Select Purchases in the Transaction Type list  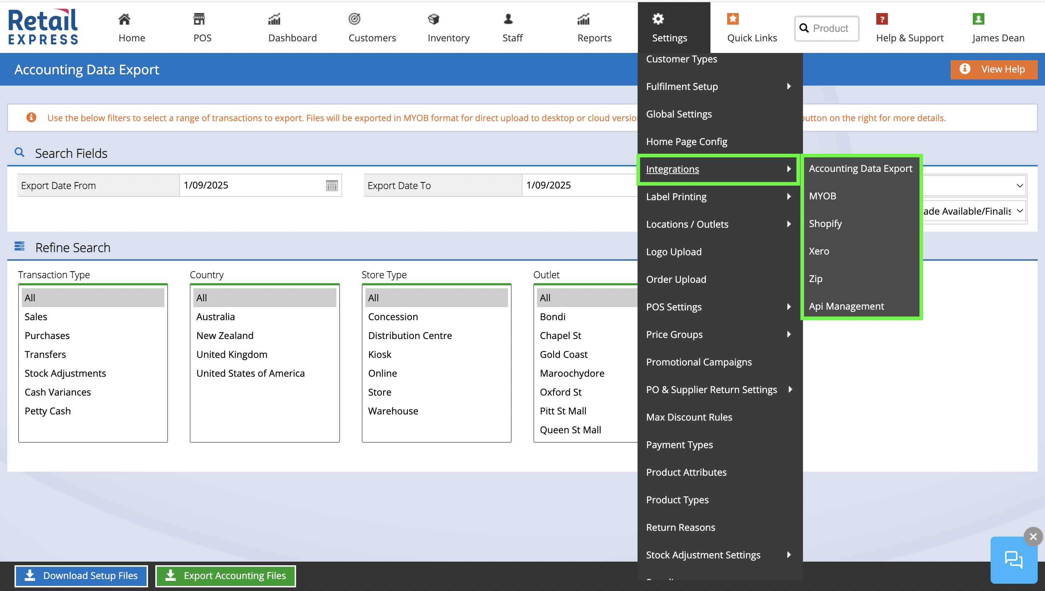[x=47, y=336]
